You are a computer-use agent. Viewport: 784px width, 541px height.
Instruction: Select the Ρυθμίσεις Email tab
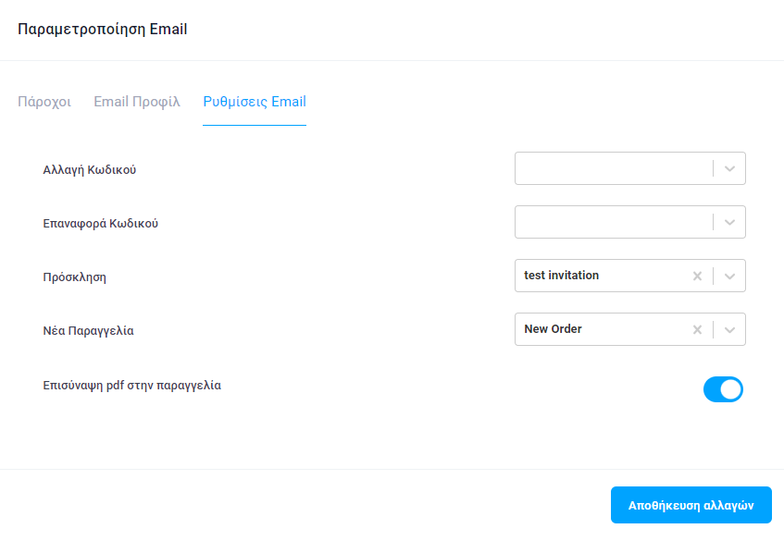(255, 102)
